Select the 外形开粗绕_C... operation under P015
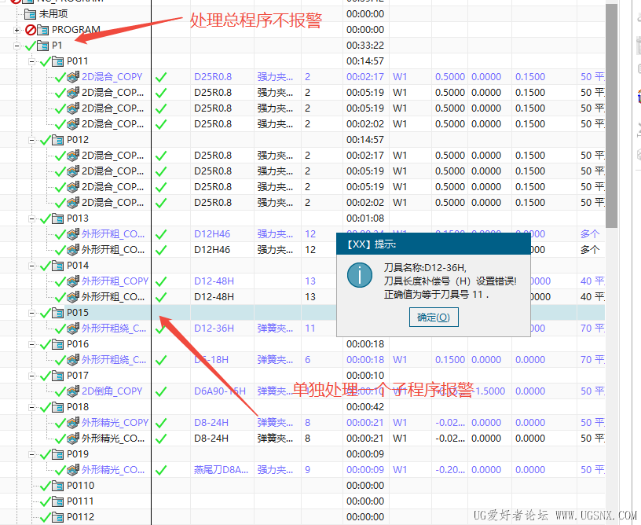The image size is (641, 525). pos(114,329)
